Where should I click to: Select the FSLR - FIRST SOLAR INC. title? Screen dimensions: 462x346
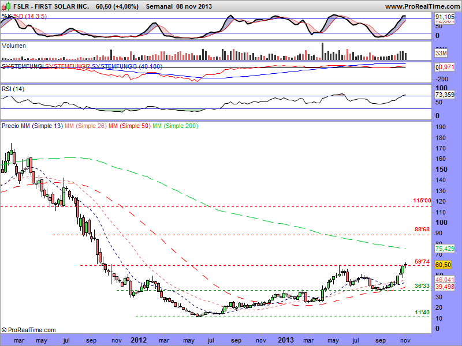click(x=51, y=6)
